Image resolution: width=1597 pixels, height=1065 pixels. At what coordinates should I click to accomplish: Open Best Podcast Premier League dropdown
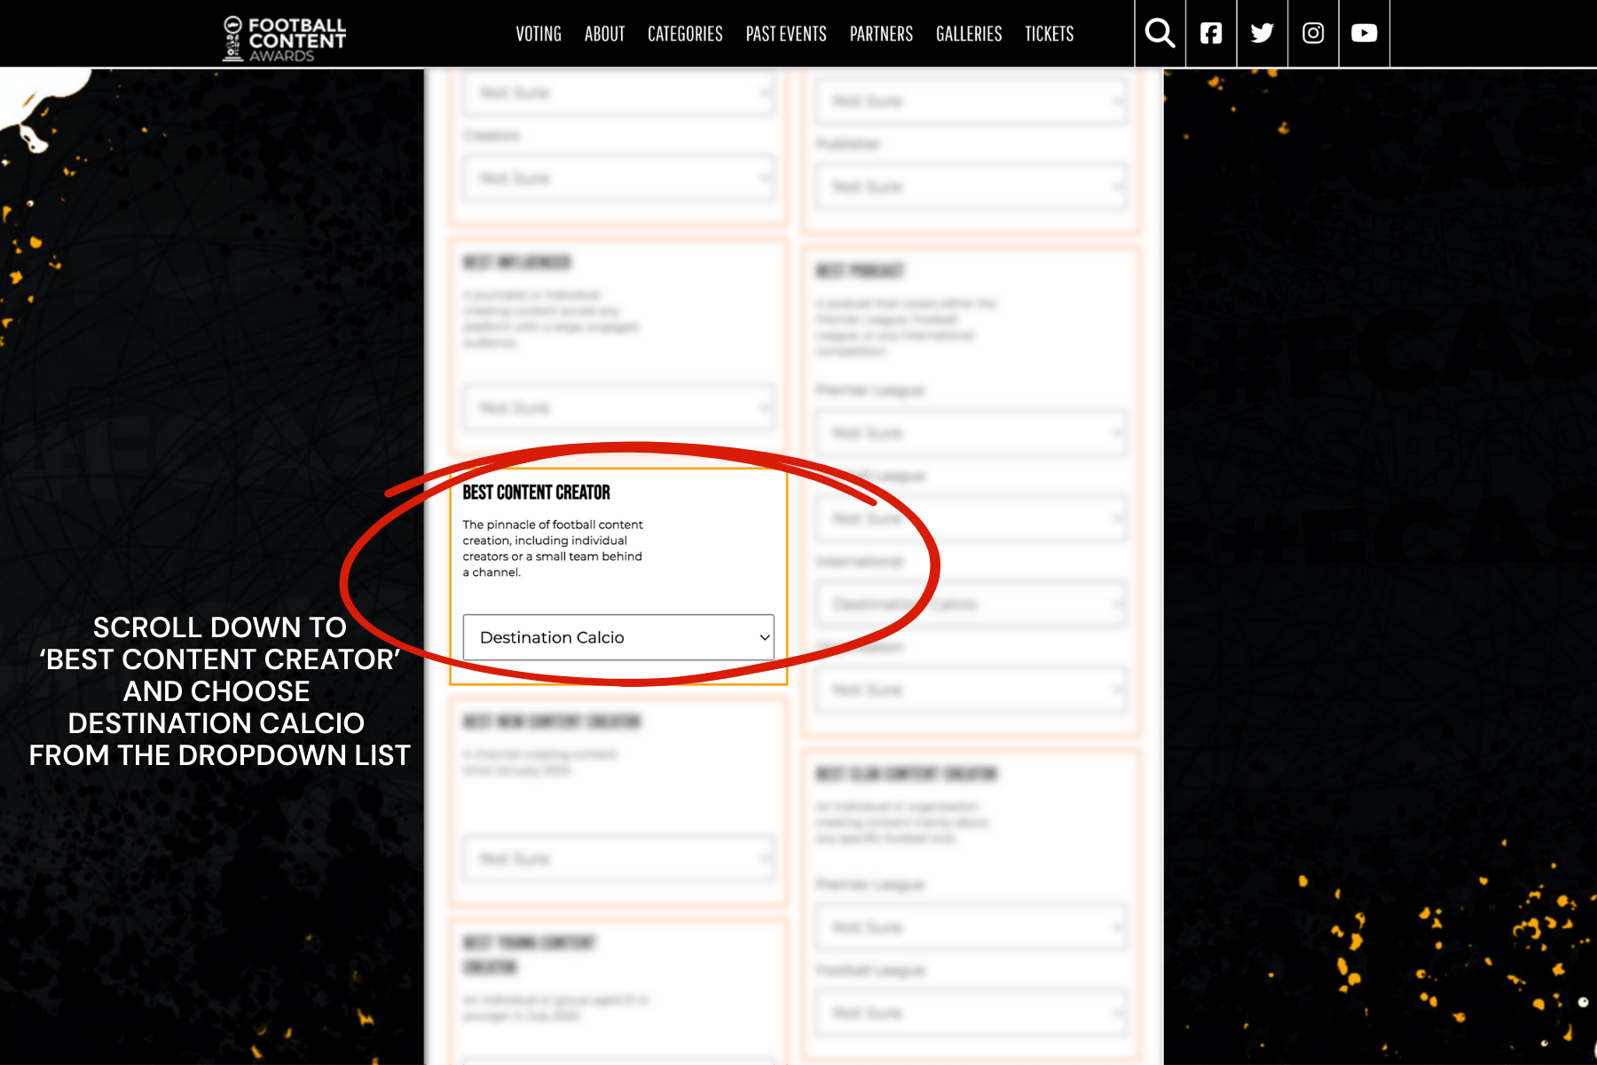click(972, 433)
